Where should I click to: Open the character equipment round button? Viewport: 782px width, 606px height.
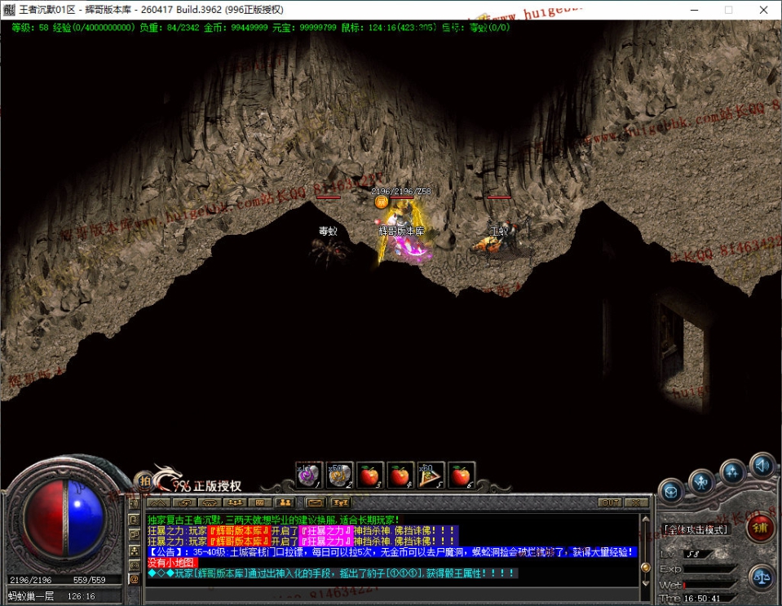click(701, 482)
